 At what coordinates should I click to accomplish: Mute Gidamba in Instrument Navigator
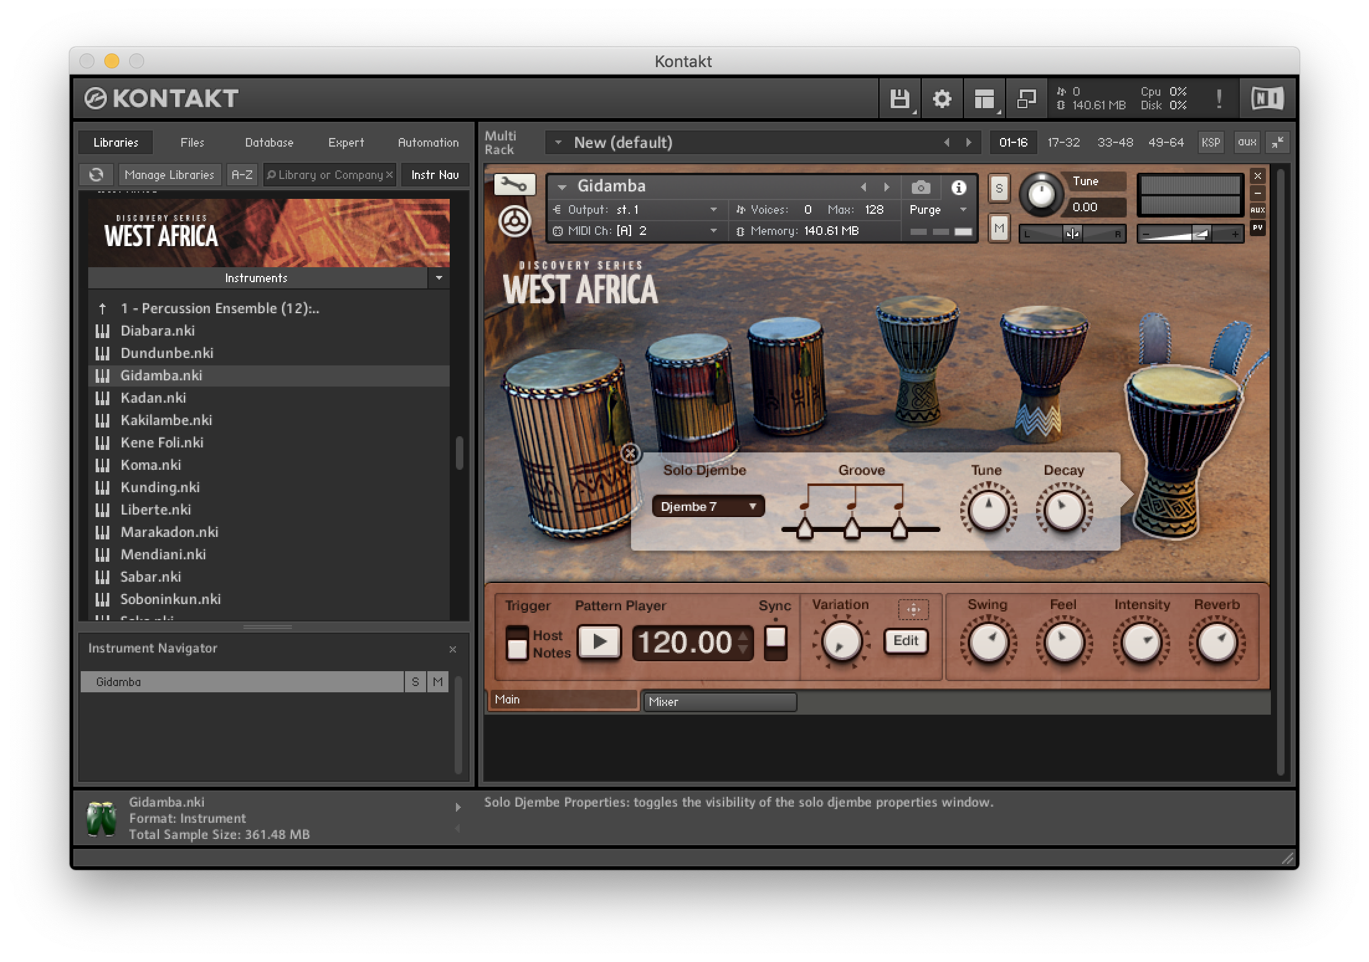point(438,682)
